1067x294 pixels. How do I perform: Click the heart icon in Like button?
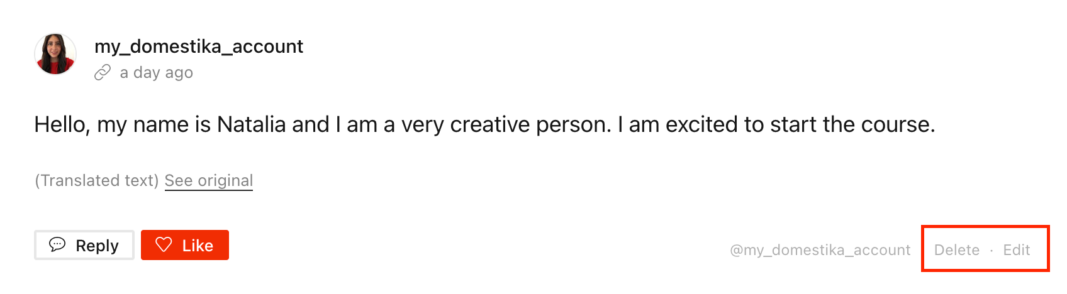(164, 245)
